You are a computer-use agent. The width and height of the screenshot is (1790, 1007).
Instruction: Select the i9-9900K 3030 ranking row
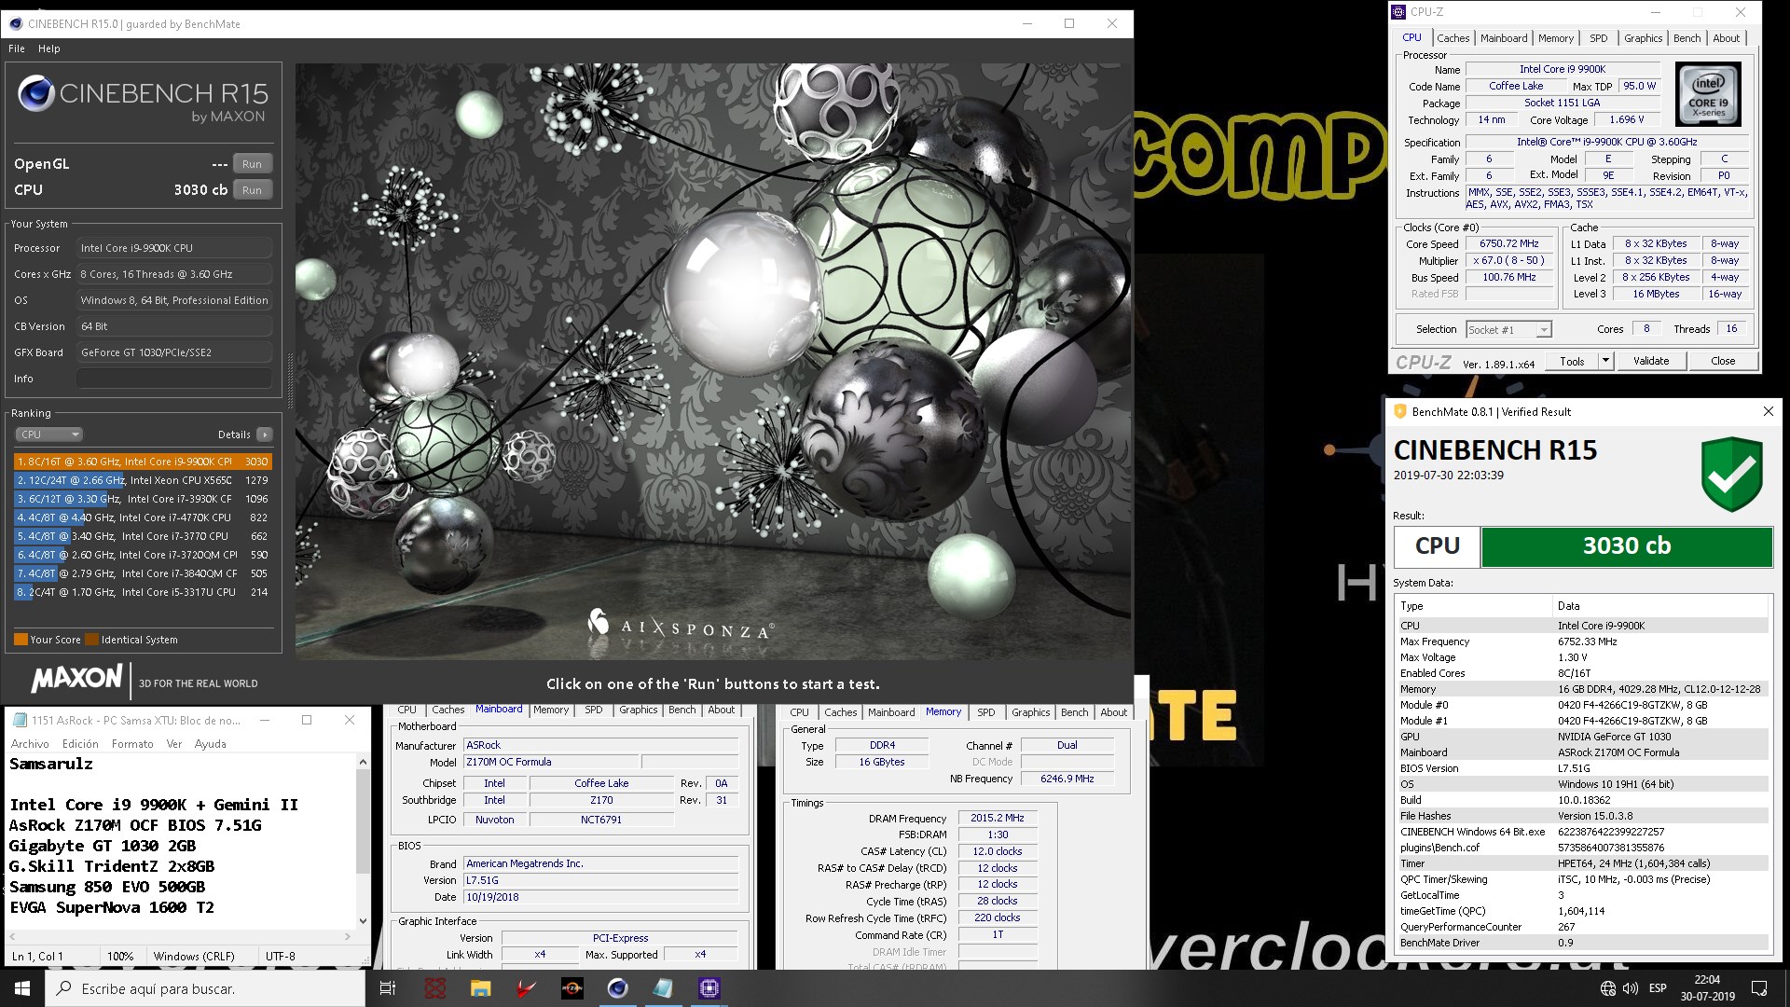point(143,462)
